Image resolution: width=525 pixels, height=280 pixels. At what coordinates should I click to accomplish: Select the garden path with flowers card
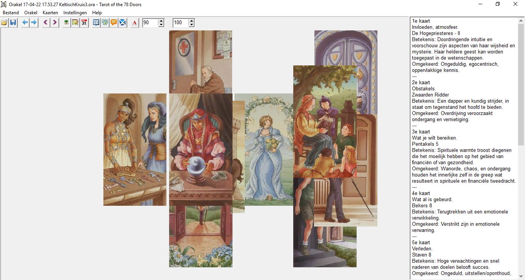pos(201,237)
